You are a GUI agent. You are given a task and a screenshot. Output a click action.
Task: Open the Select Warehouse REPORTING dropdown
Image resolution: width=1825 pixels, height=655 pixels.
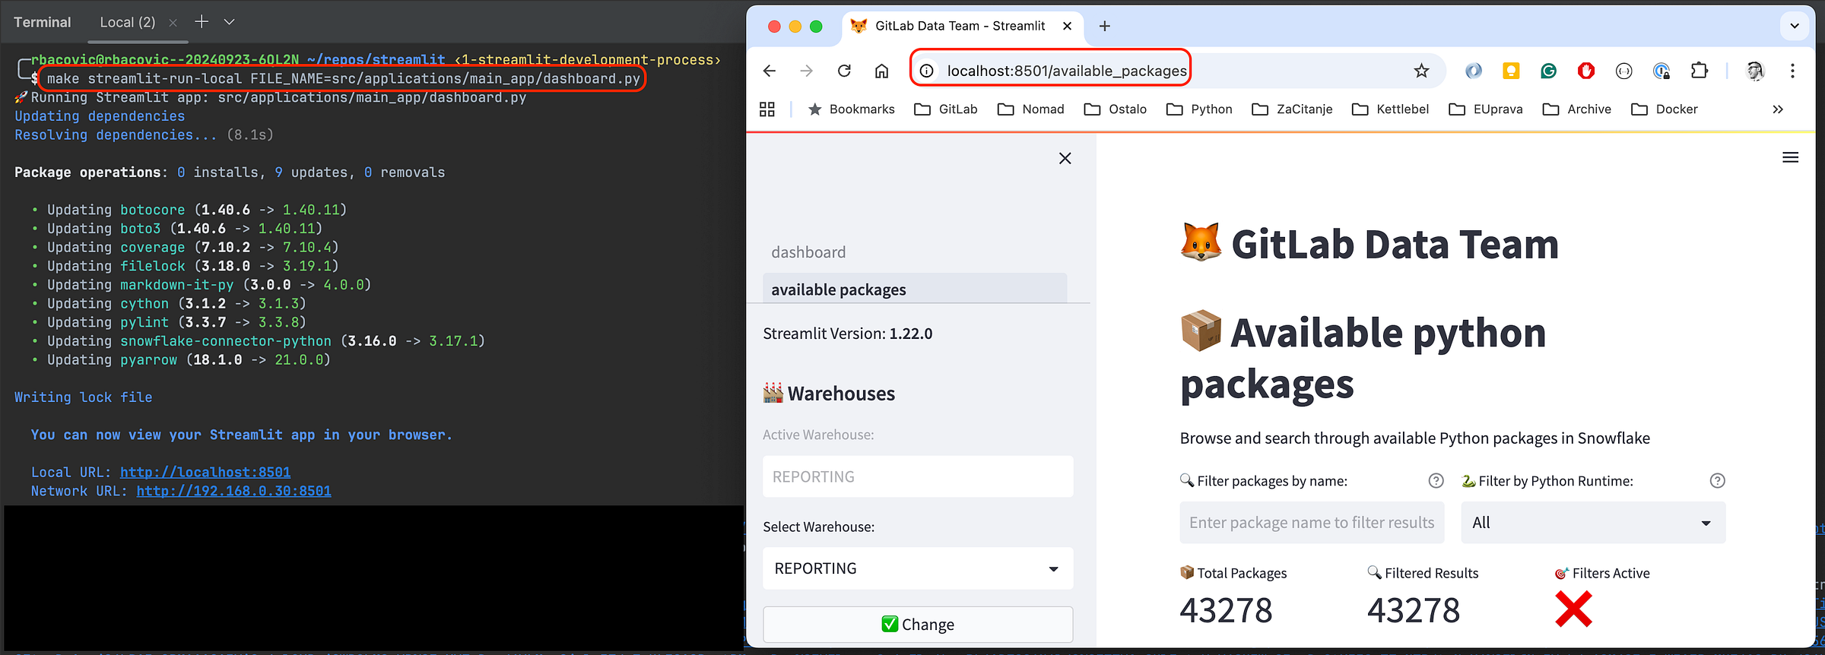tap(918, 568)
